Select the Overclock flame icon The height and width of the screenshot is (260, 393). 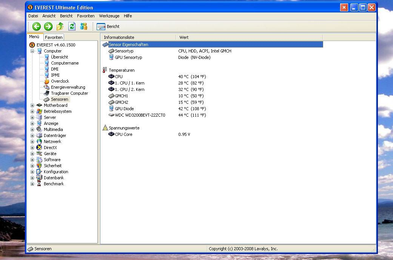46,81
